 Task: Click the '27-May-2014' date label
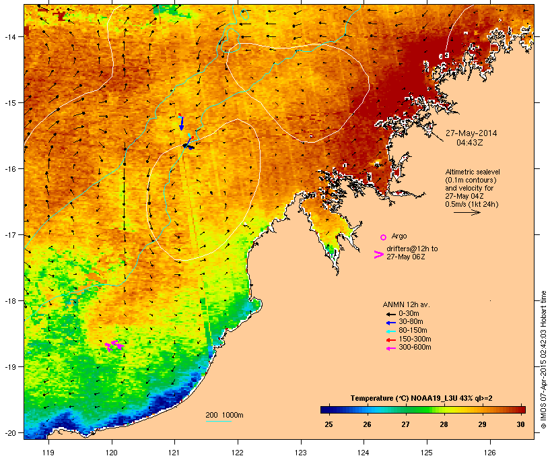point(471,133)
